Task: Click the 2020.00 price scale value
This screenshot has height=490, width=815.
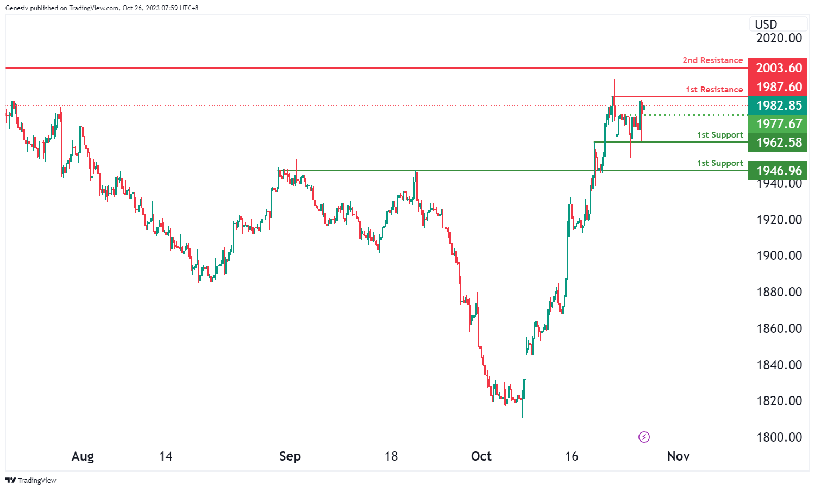Action: [x=779, y=38]
